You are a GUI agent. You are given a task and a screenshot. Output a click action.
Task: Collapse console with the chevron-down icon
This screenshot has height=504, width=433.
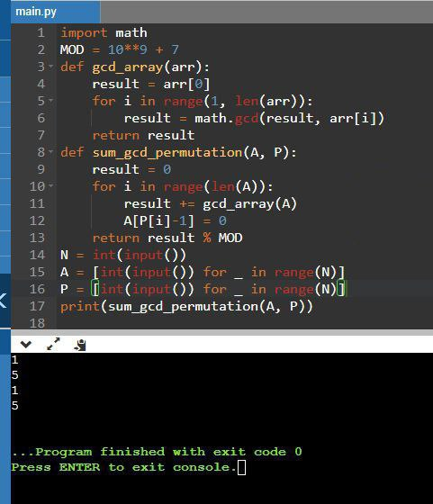[26, 345]
